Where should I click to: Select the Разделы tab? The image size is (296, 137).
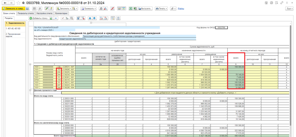9,18
